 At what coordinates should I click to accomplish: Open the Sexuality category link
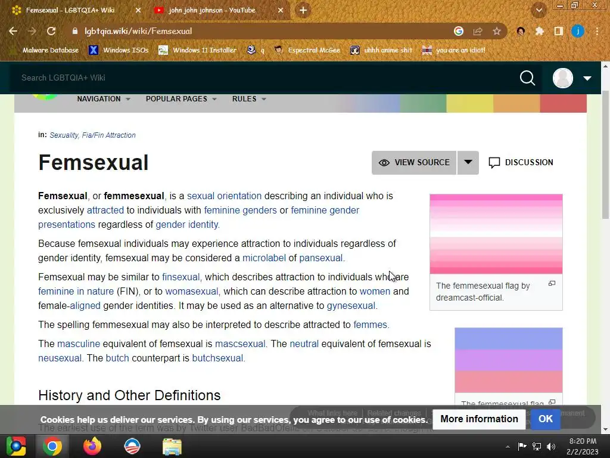click(64, 135)
